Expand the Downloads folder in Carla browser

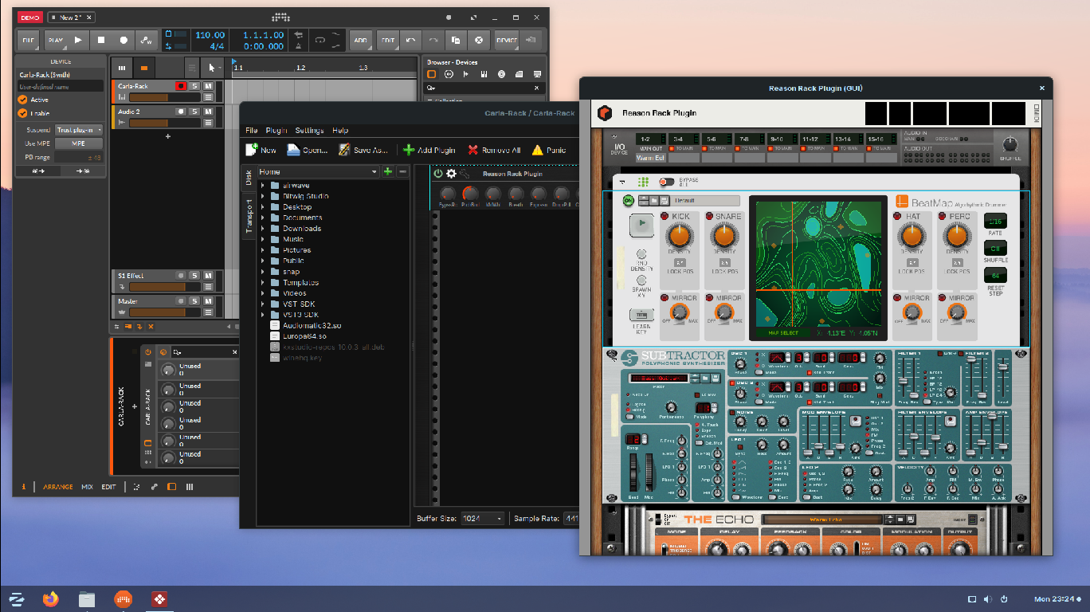(262, 229)
